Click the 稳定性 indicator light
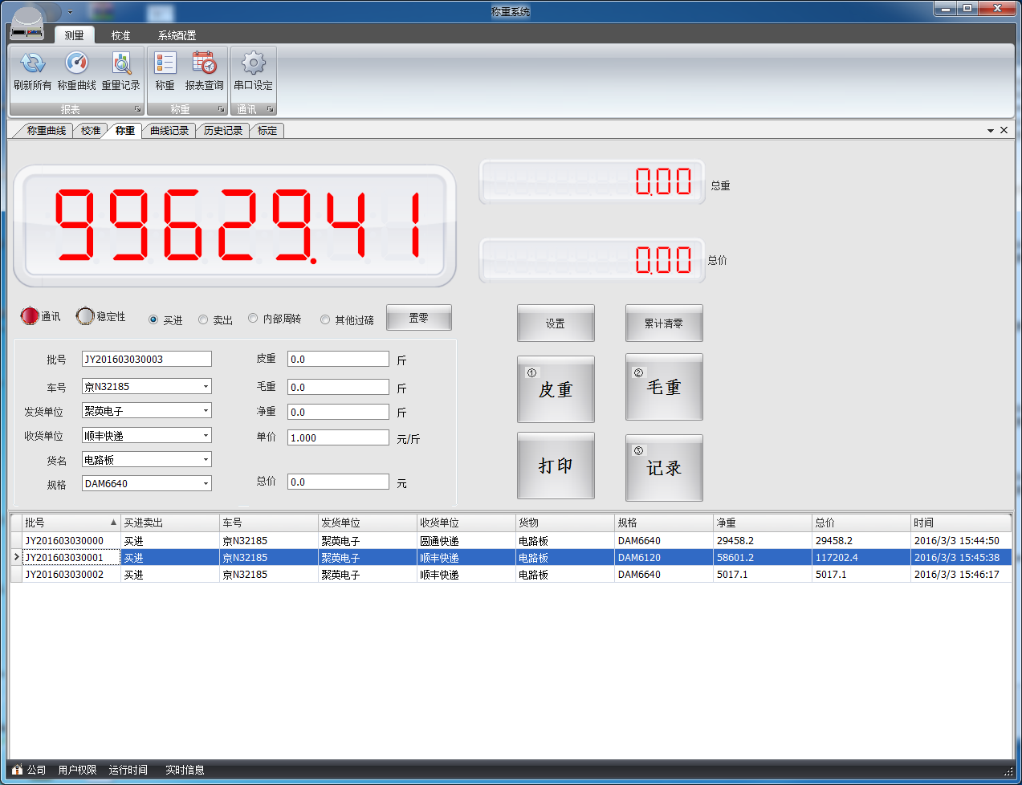 pos(85,316)
